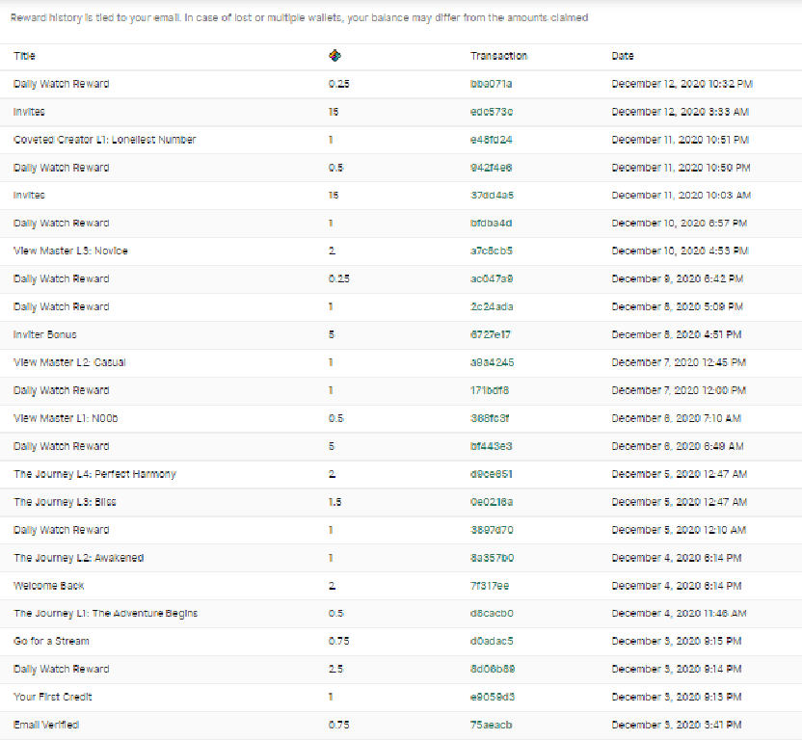Image resolution: width=802 pixels, height=740 pixels.
Task: Select the Your First Credit row
Action: 401,697
